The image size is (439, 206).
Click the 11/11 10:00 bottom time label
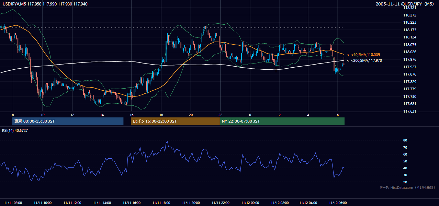coord(43,203)
